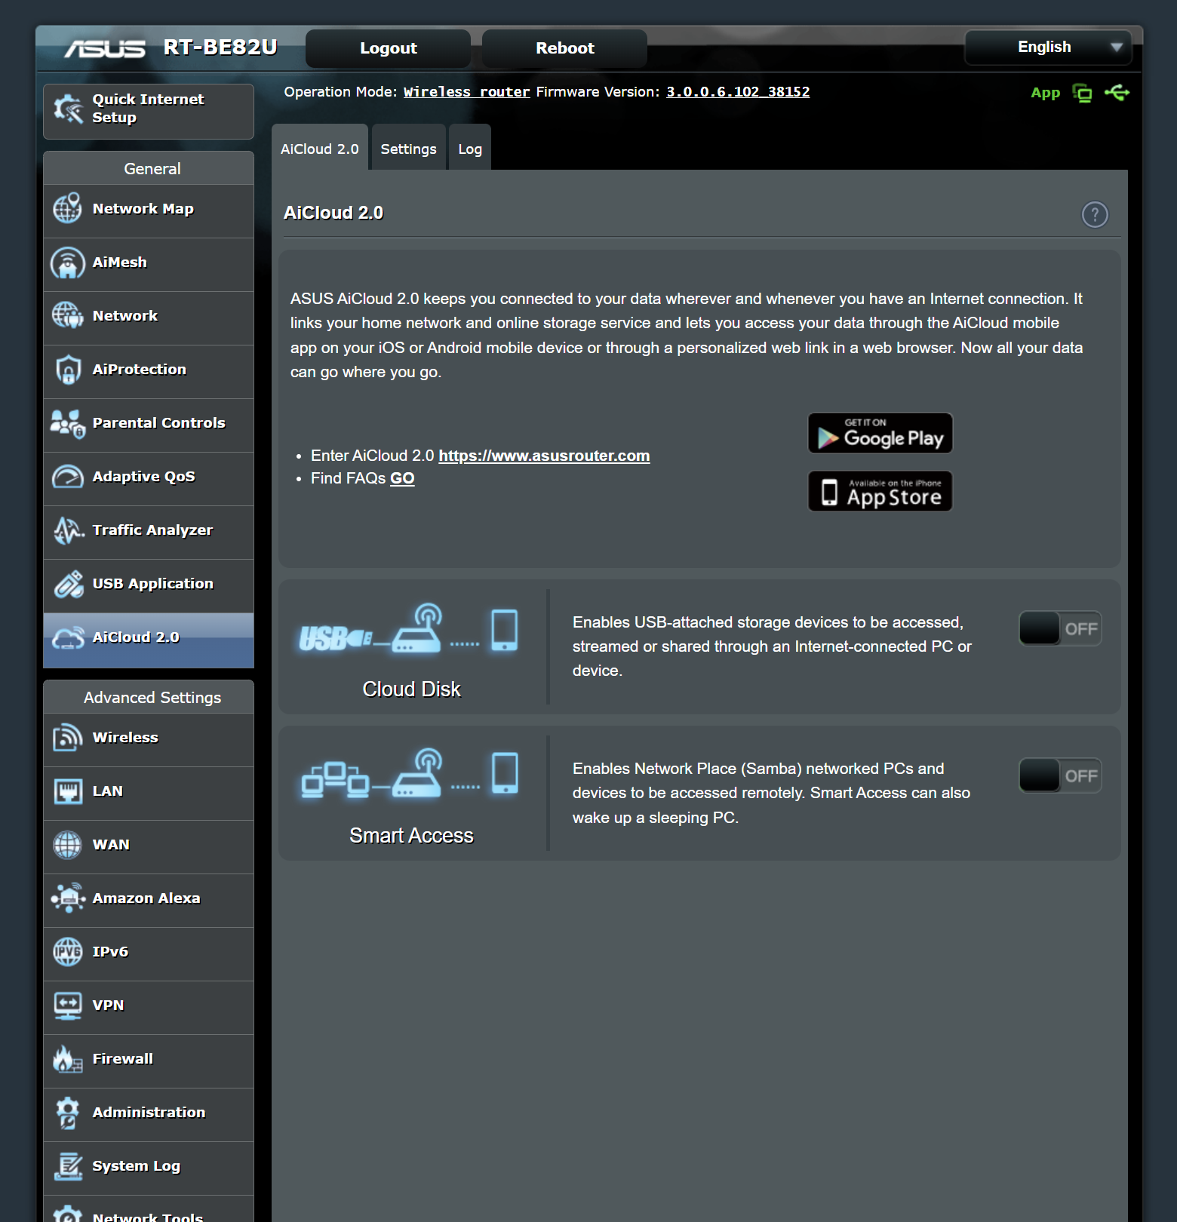Switch to the AiCloud 2.0 tab
Viewport: 1177px width, 1222px height.
coord(320,148)
